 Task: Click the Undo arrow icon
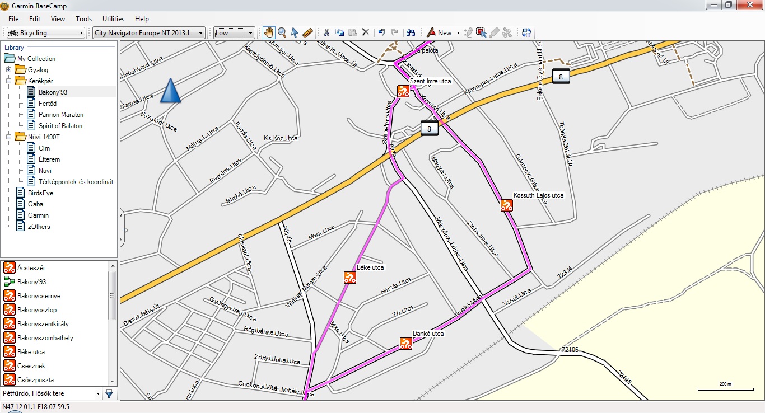click(381, 33)
